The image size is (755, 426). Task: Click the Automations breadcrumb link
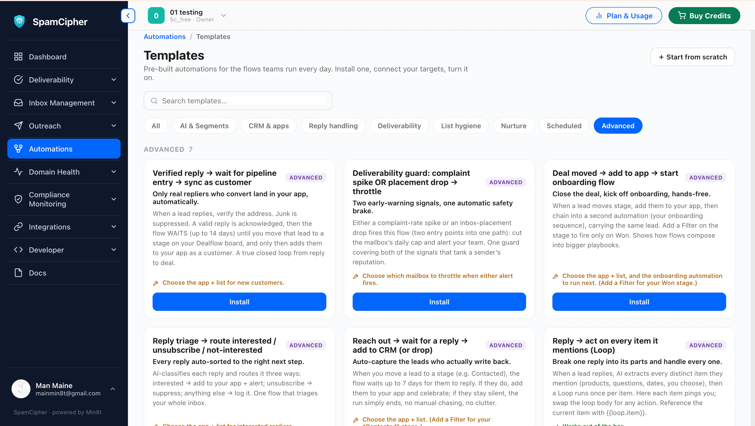tap(164, 37)
